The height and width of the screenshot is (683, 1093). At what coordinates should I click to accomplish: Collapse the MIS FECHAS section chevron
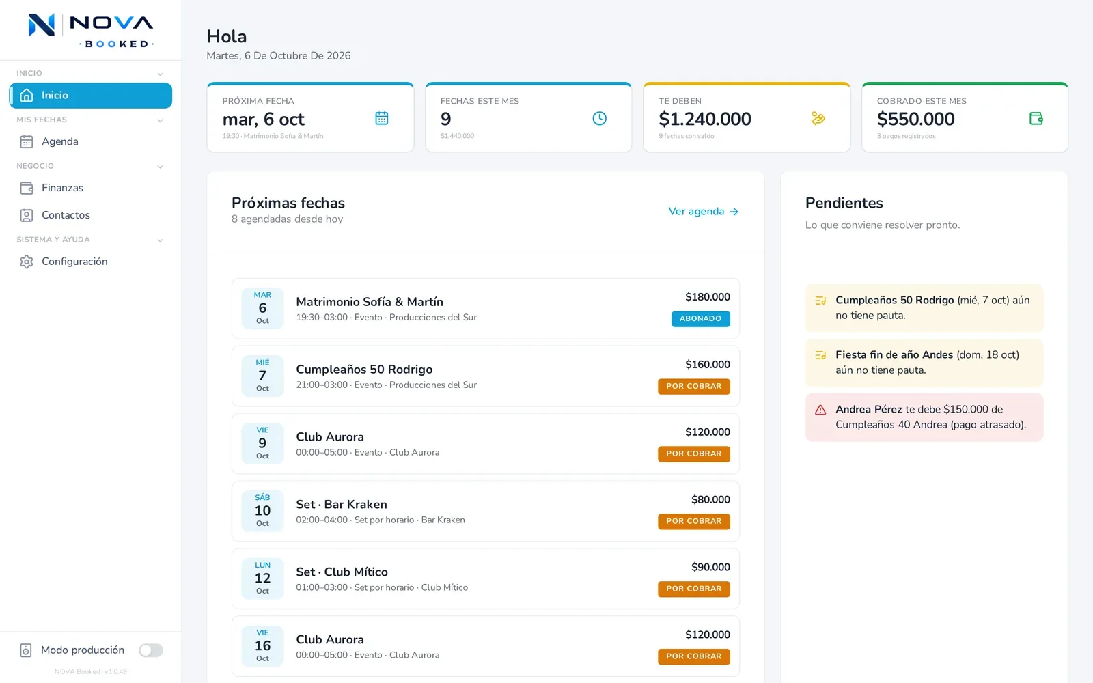pos(160,120)
